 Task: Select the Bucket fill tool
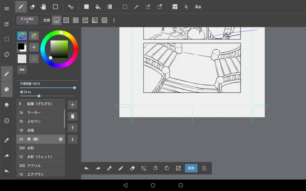(x=98, y=6)
